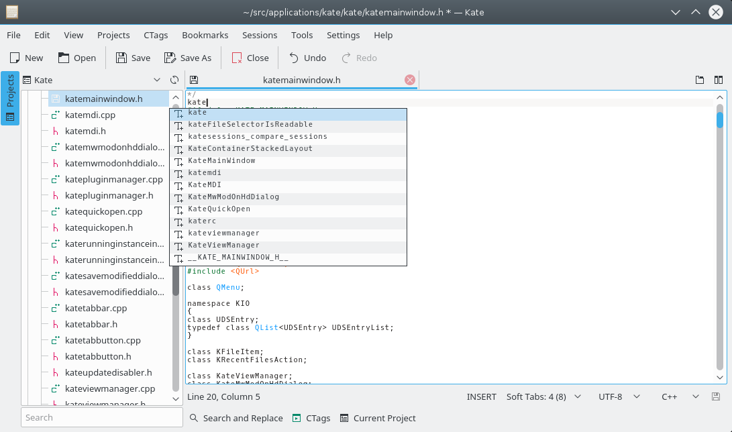The height and width of the screenshot is (432, 732).
Task: Click the Save As toolbar icon
Action: click(x=170, y=58)
